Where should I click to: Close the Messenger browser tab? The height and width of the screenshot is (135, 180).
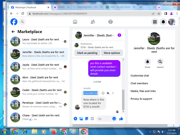tap(48, 8)
